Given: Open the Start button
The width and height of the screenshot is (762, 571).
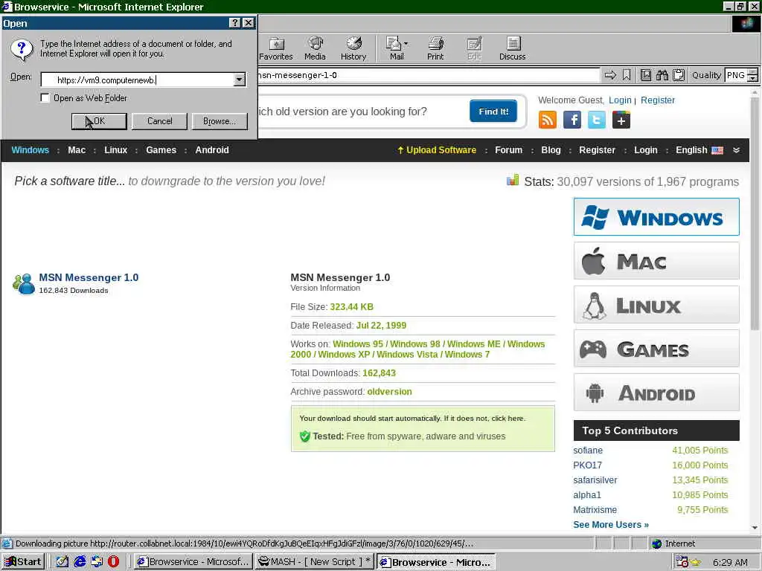Looking at the screenshot, I should 23,562.
